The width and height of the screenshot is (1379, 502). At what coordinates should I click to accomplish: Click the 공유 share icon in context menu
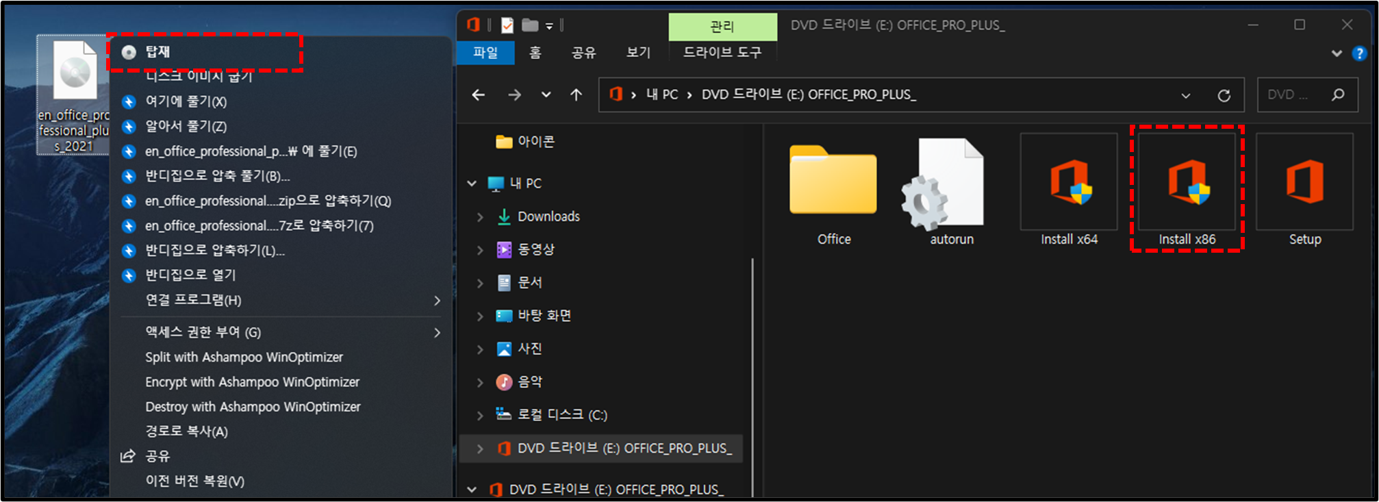[128, 456]
